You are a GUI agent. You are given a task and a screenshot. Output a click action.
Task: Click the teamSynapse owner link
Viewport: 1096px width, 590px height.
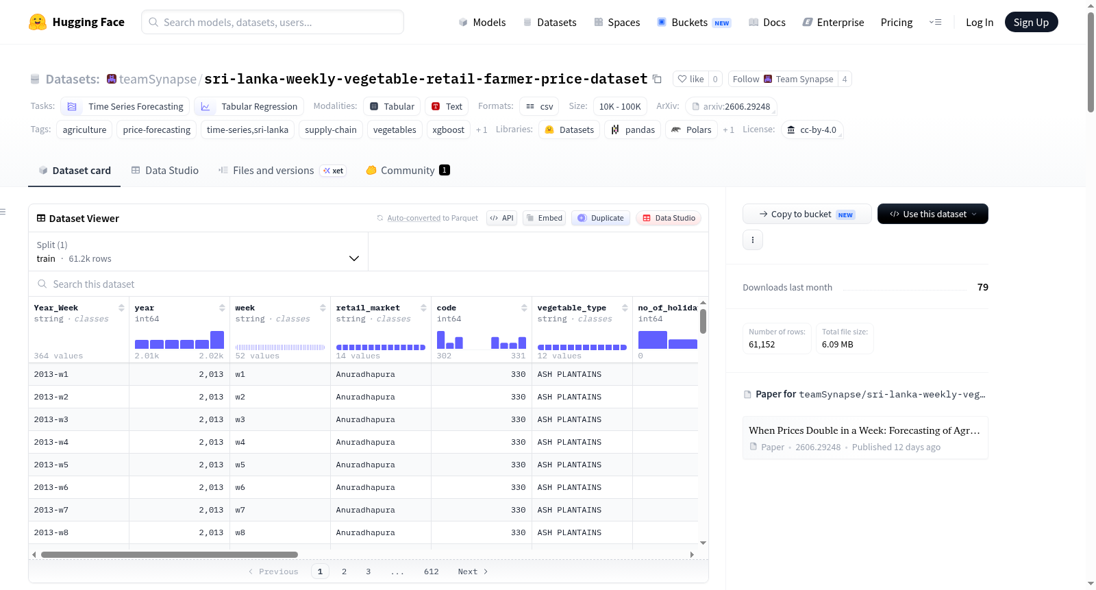pos(158,79)
